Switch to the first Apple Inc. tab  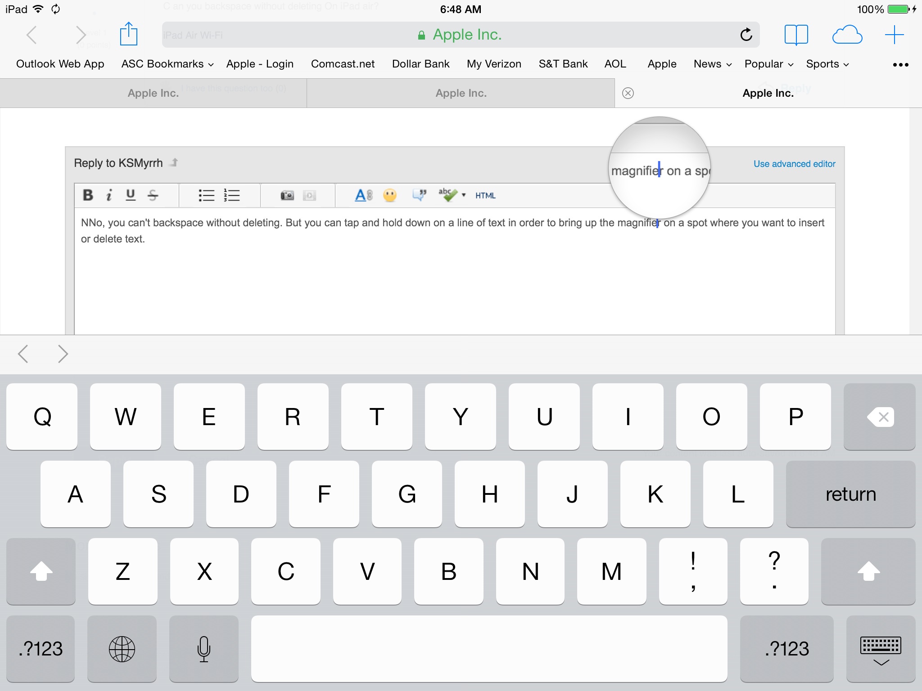click(153, 93)
